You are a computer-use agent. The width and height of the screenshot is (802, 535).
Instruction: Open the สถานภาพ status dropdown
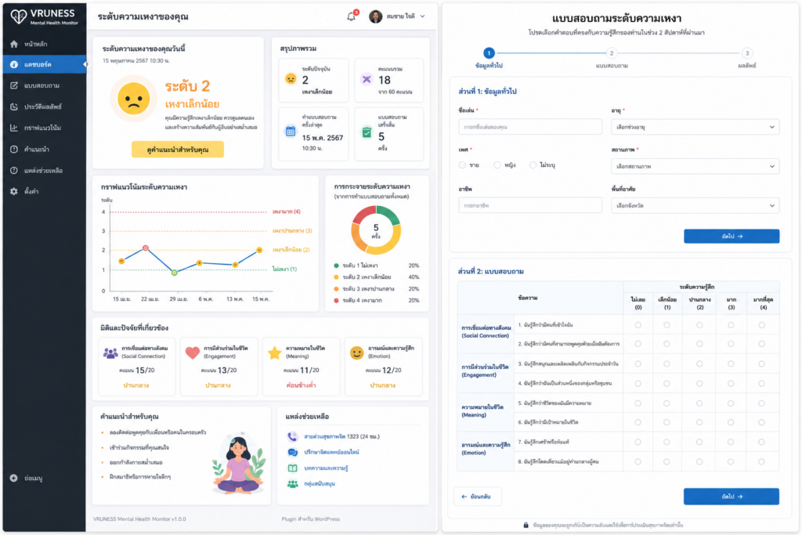pos(695,166)
